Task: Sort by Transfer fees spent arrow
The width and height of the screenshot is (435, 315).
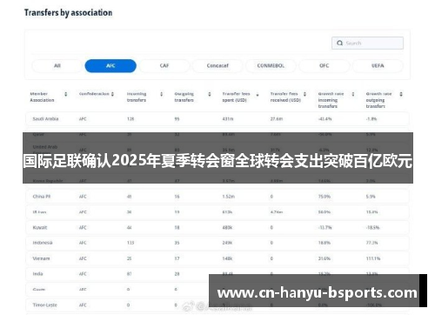Action: 258,95
